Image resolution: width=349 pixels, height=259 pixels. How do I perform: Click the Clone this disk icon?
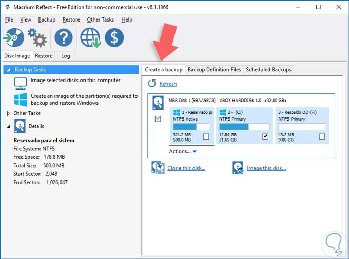(x=158, y=168)
